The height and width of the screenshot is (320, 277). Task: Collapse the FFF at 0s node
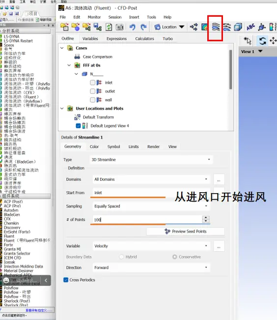point(69,65)
